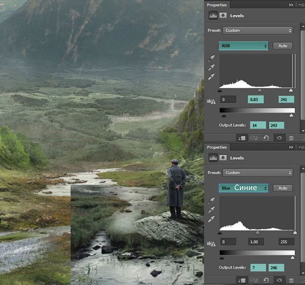Select white point eyedropper in lower Levels panel
The width and height of the screenshot is (305, 285).
(211, 219)
